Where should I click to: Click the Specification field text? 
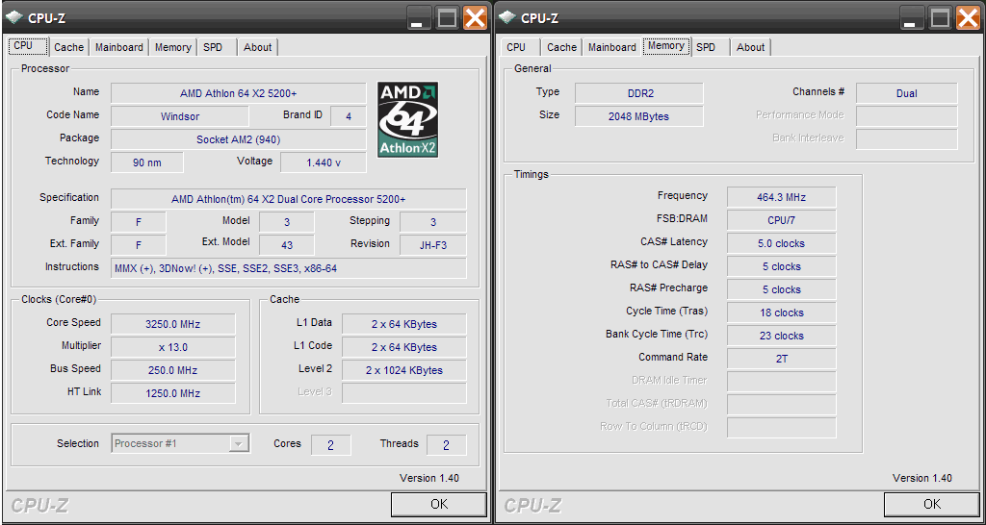[x=289, y=199]
